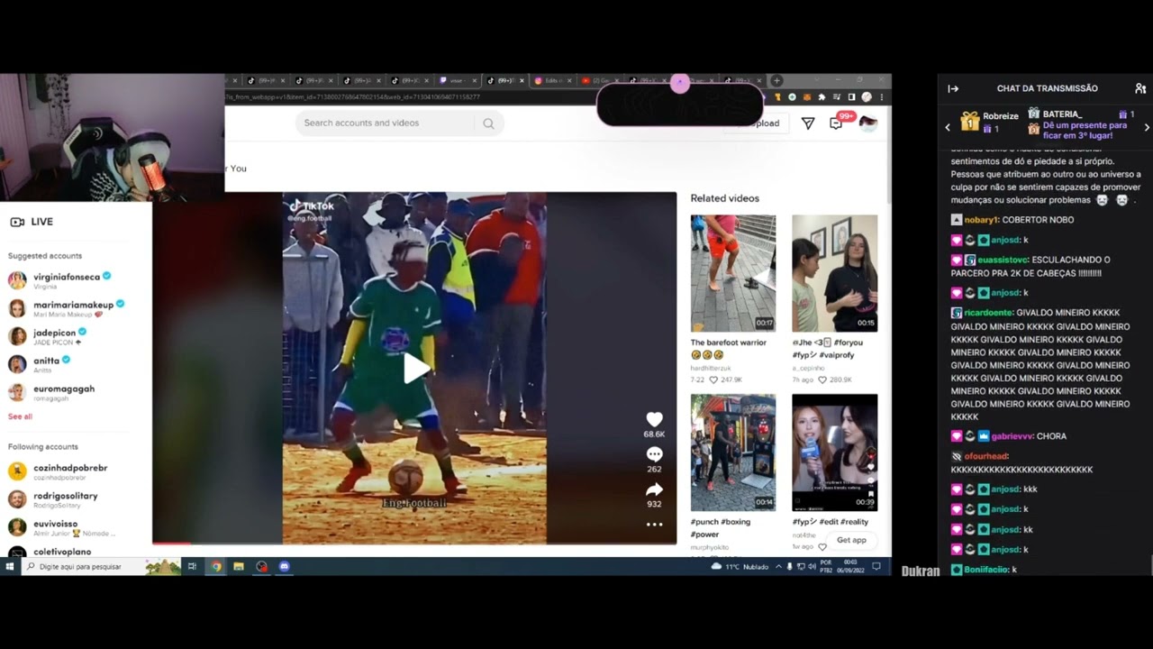Click BATERIA_ second gifter entry
This screenshot has width=1153, height=649.
pos(1081,114)
